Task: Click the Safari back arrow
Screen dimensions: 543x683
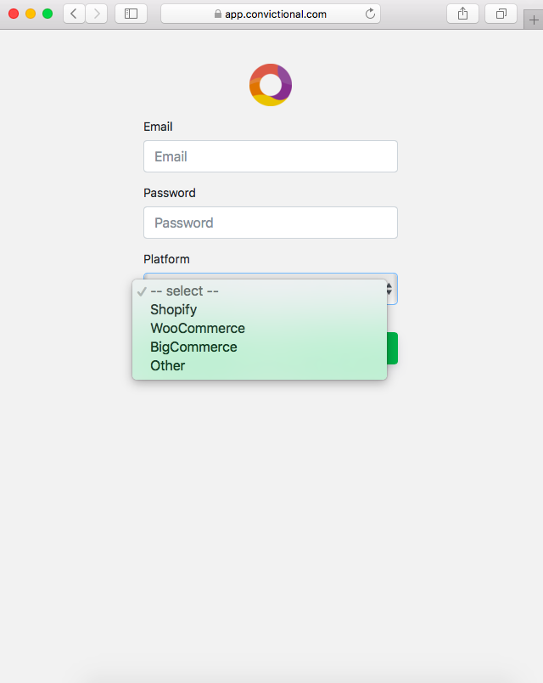Action: coord(74,14)
